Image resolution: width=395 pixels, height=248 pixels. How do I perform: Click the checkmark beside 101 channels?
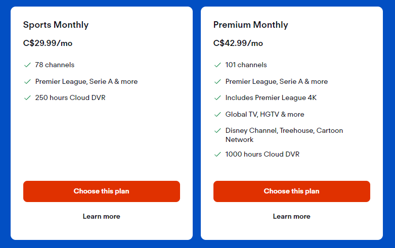tap(217, 65)
